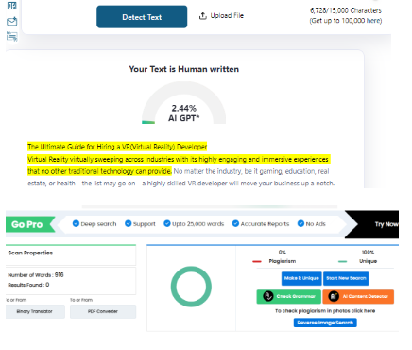Click the green Unique legend marker
412x350 pixels.
[x=342, y=261]
